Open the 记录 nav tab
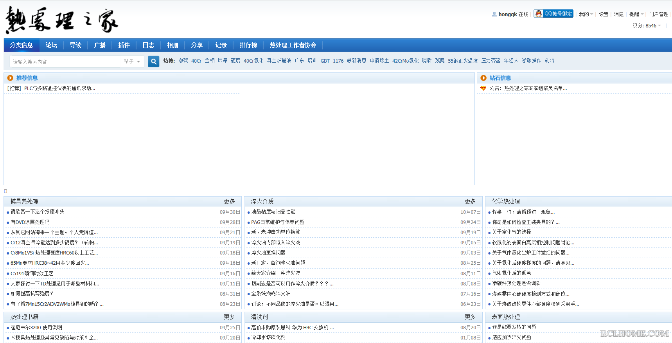This screenshot has height=343, width=672. point(221,45)
